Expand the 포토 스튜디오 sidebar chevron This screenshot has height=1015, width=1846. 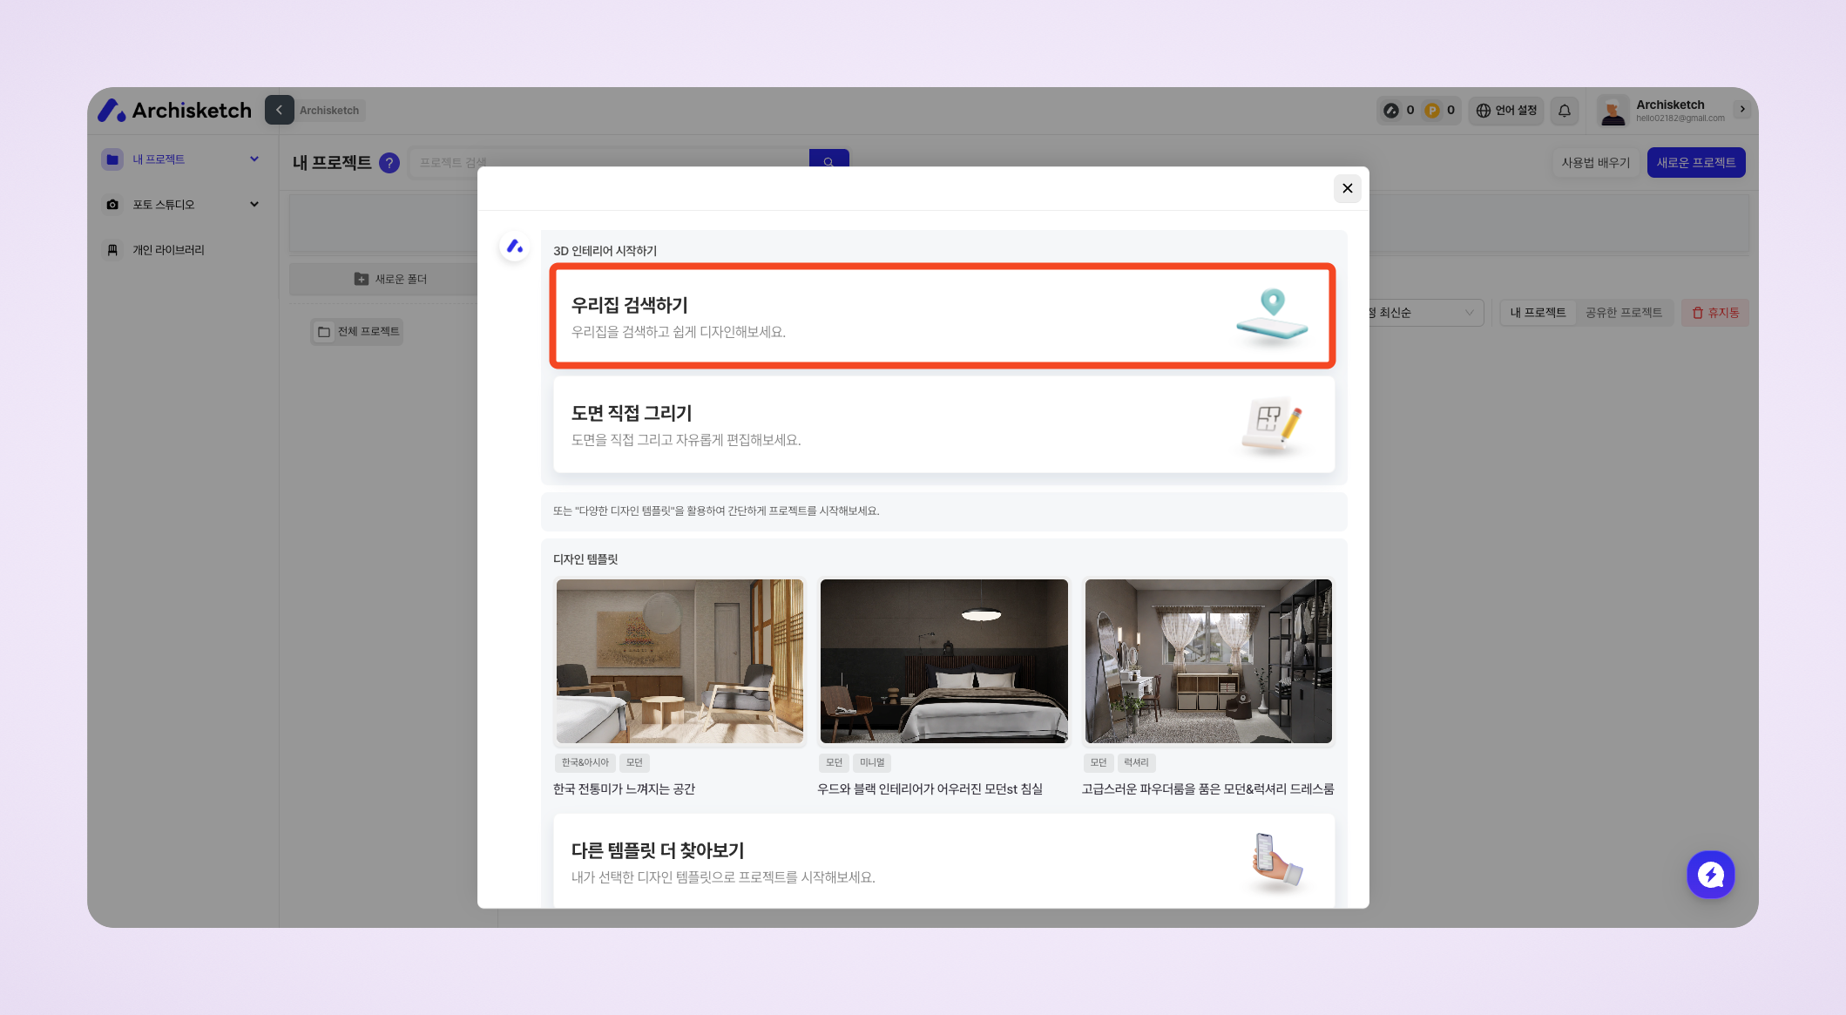point(254,204)
